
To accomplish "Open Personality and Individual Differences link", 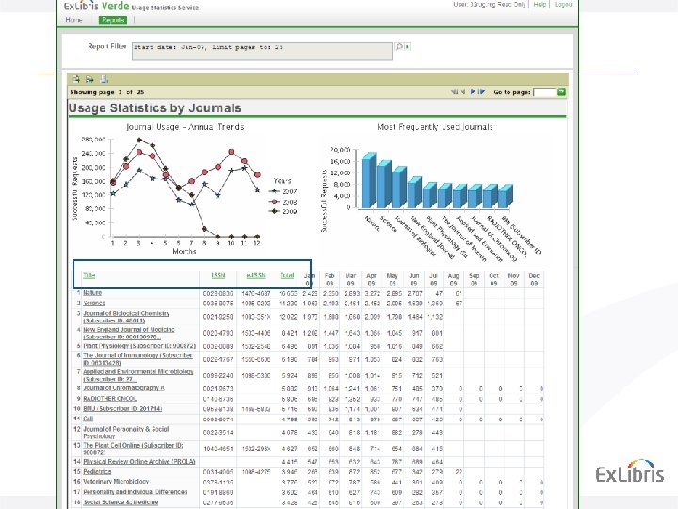I will point(136,492).
